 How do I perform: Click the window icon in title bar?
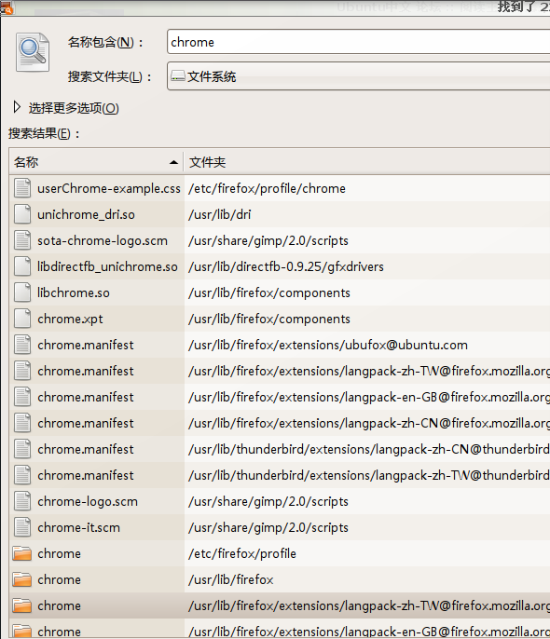click(7, 7)
